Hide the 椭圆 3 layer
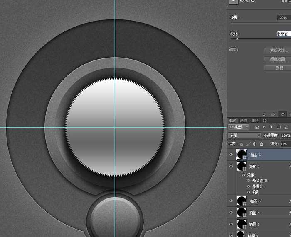The image size is (291, 237). tap(231, 224)
